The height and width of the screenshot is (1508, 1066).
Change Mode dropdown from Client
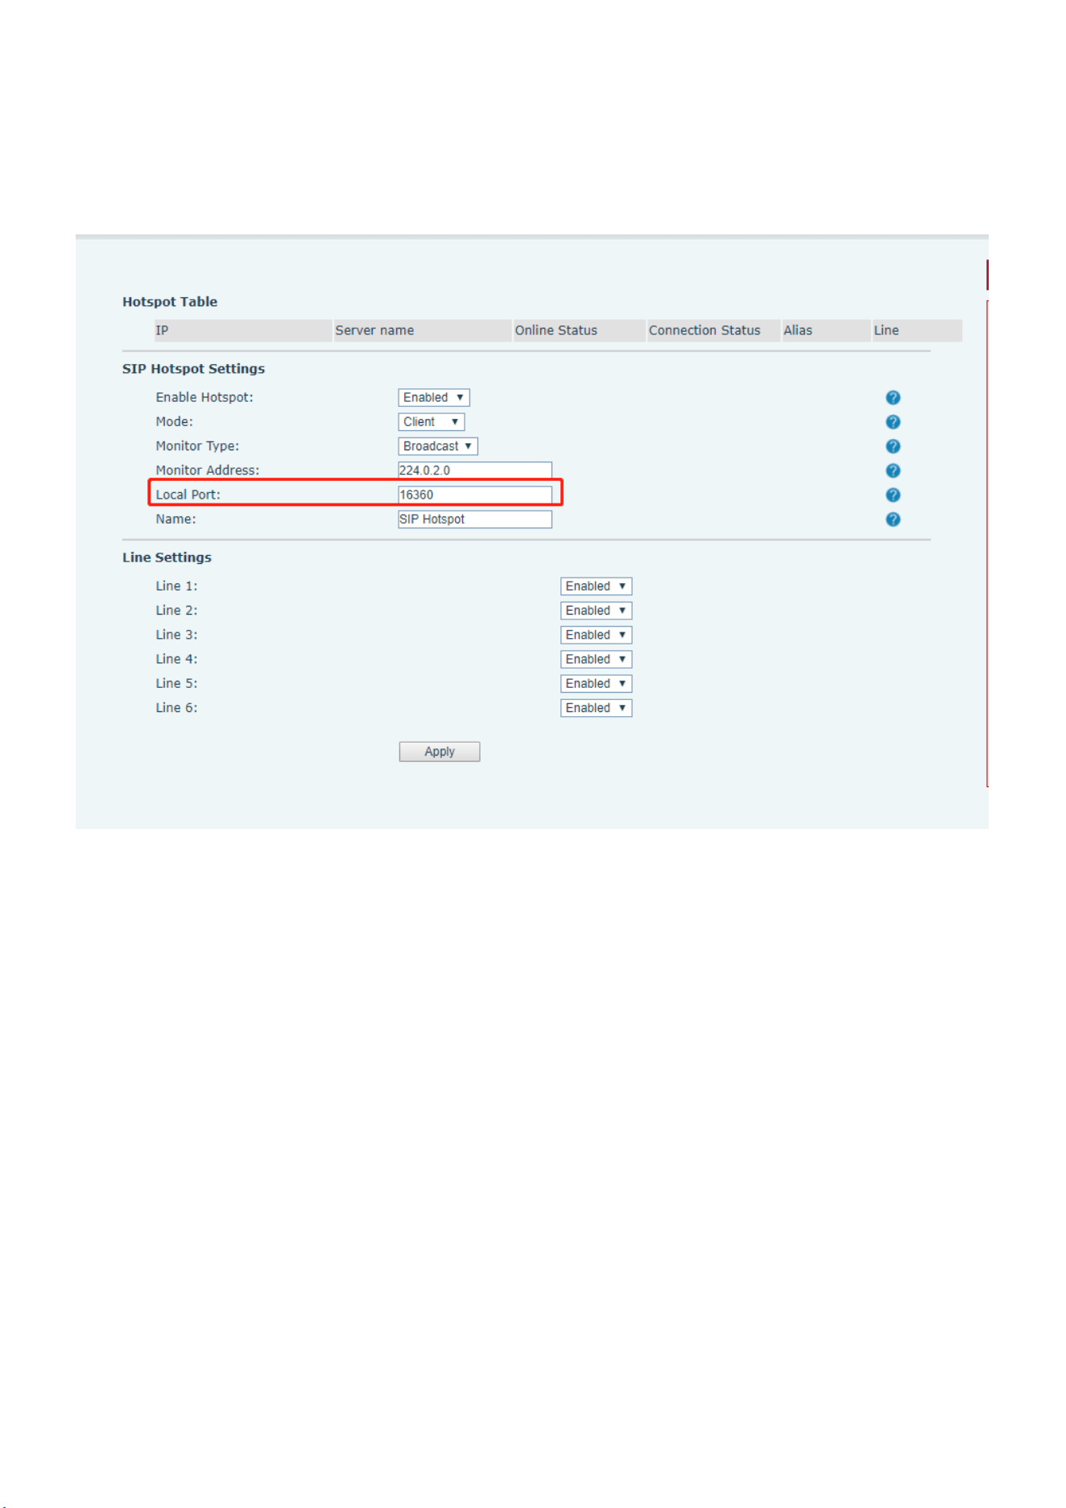click(x=432, y=422)
